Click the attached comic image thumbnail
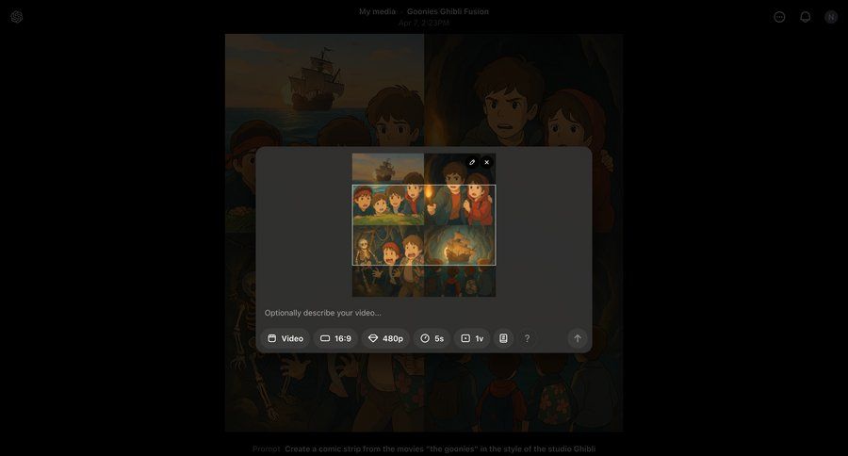 pos(424,225)
